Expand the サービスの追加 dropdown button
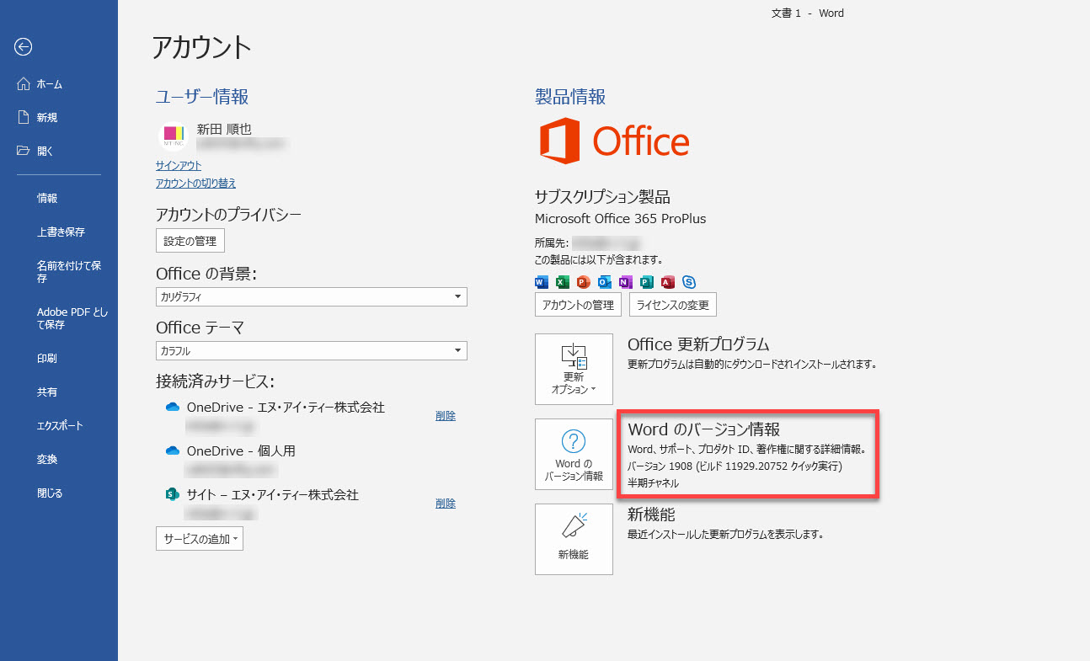The height and width of the screenshot is (661, 1090). pyautogui.click(x=200, y=539)
